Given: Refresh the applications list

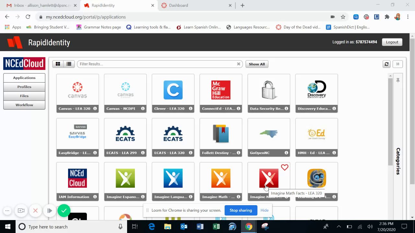Looking at the screenshot, I should coord(386,64).
